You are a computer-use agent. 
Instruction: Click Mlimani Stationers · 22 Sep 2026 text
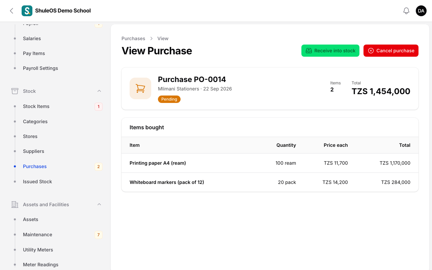pos(195,89)
